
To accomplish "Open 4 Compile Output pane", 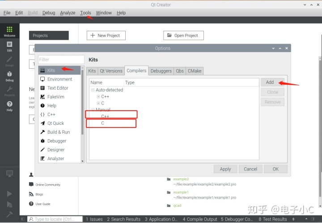I will (x=200, y=219).
